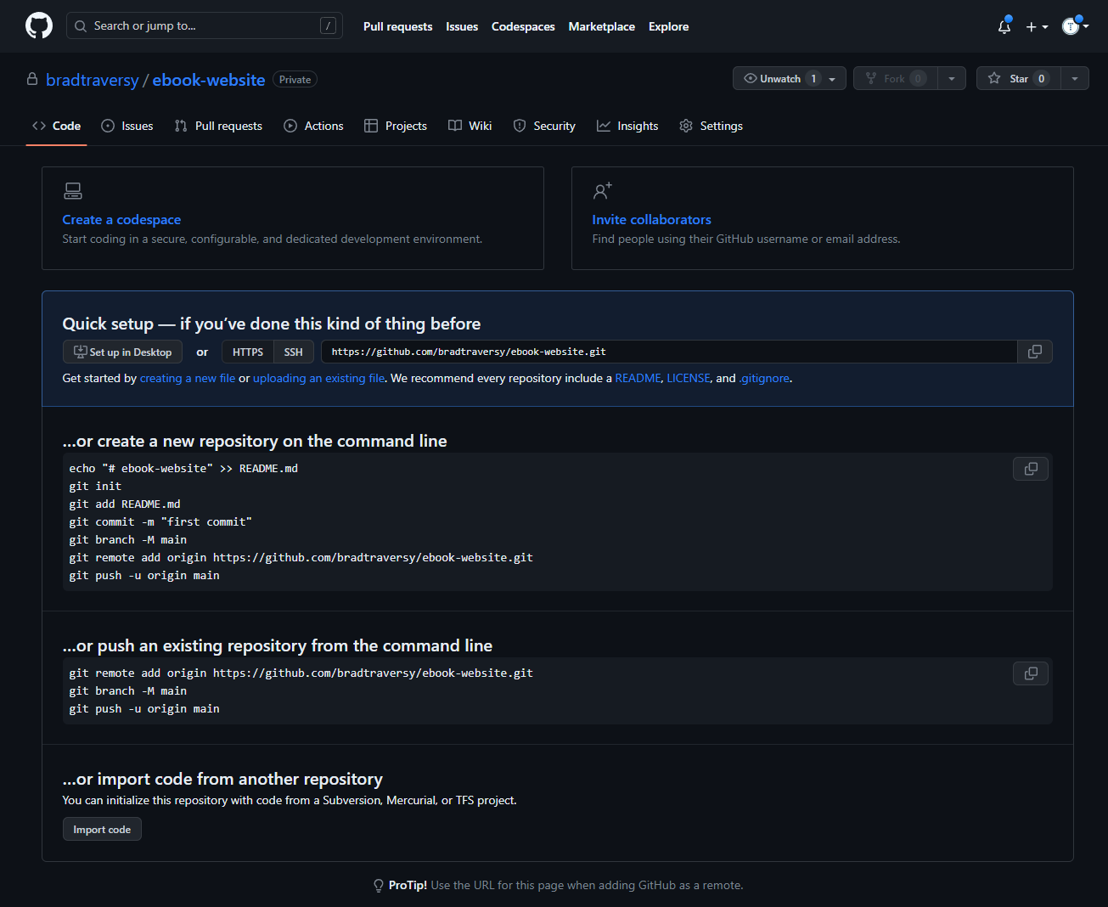Screen dimensions: 1108x907
Task: Copy the create new repository commands
Action: (1031, 469)
